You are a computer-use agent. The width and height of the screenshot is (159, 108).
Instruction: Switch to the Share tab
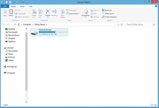pyautogui.click(x=22, y=6)
